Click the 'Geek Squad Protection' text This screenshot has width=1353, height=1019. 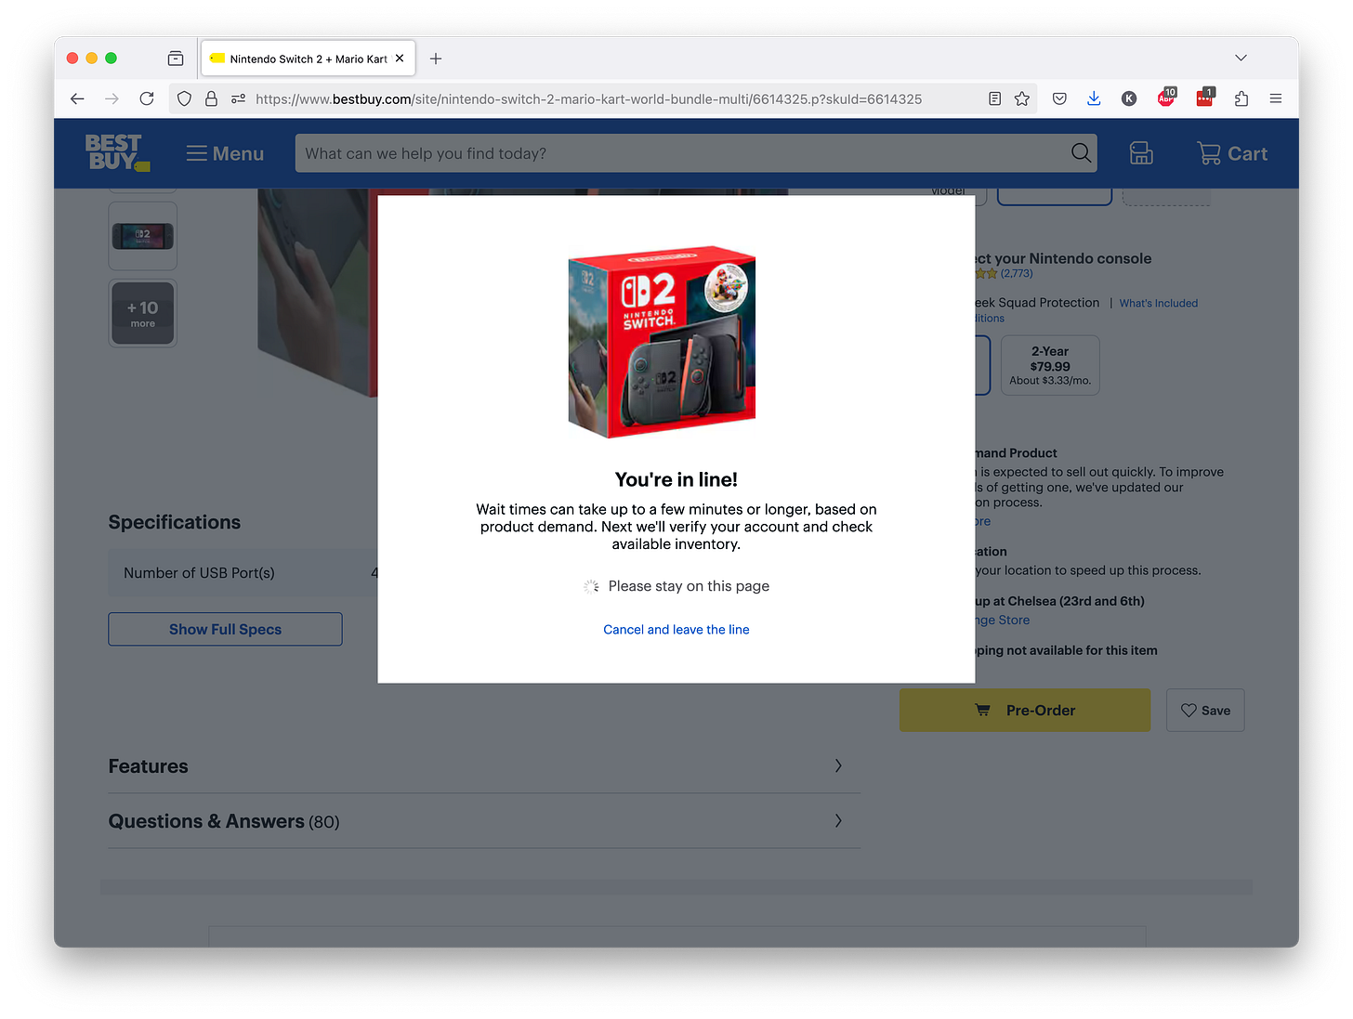1036,303
